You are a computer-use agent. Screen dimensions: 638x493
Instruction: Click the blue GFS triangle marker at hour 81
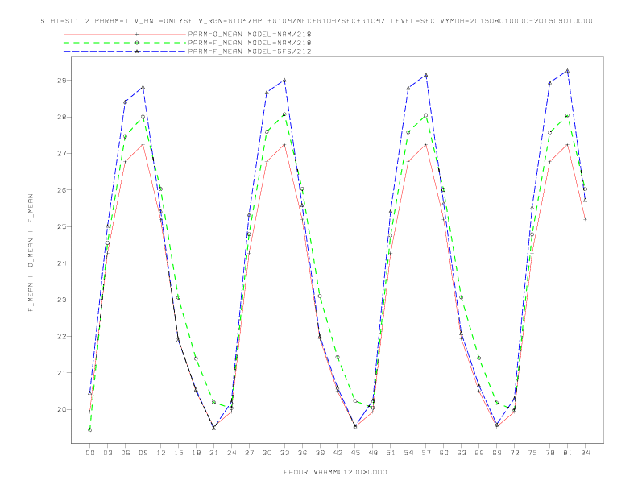pos(568,71)
